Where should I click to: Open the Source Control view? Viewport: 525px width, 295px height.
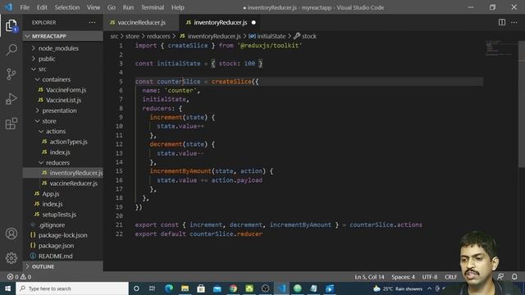click(11, 74)
